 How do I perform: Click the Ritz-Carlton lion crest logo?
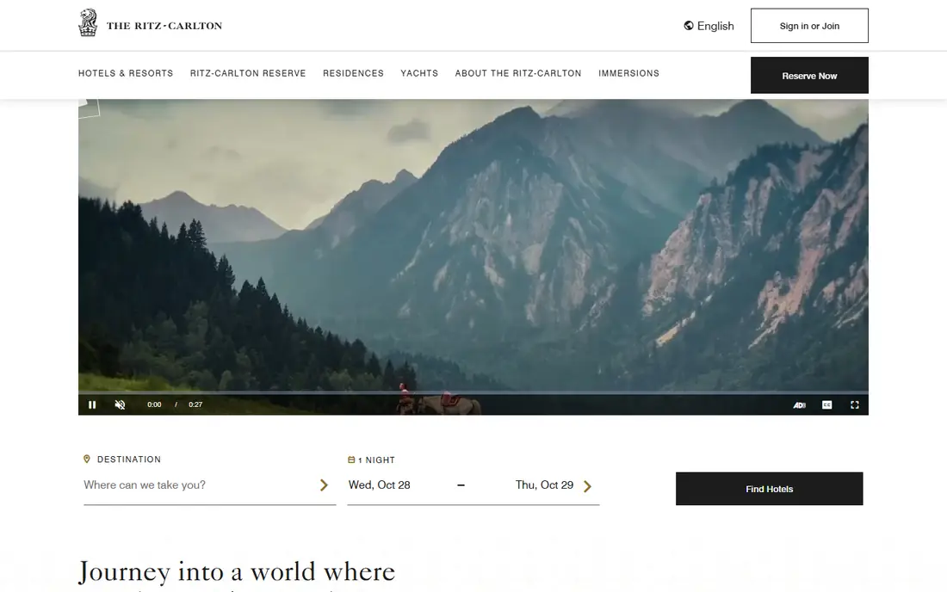point(88,23)
